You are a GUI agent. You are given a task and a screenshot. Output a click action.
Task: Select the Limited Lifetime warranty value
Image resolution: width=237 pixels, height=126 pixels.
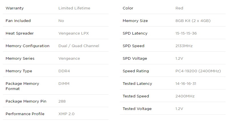click(74, 8)
